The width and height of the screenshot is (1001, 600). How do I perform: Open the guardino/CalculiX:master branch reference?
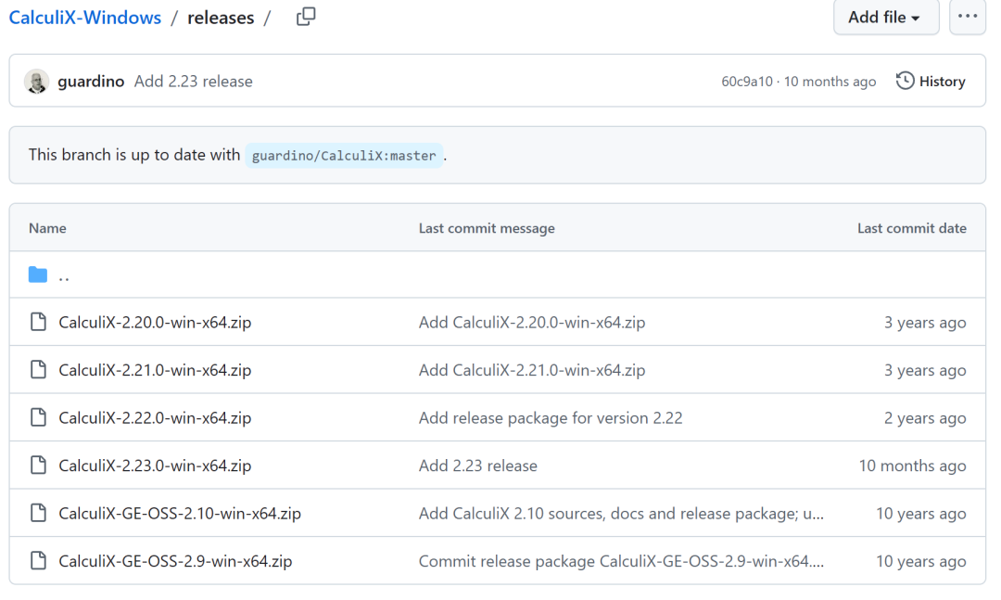344,155
